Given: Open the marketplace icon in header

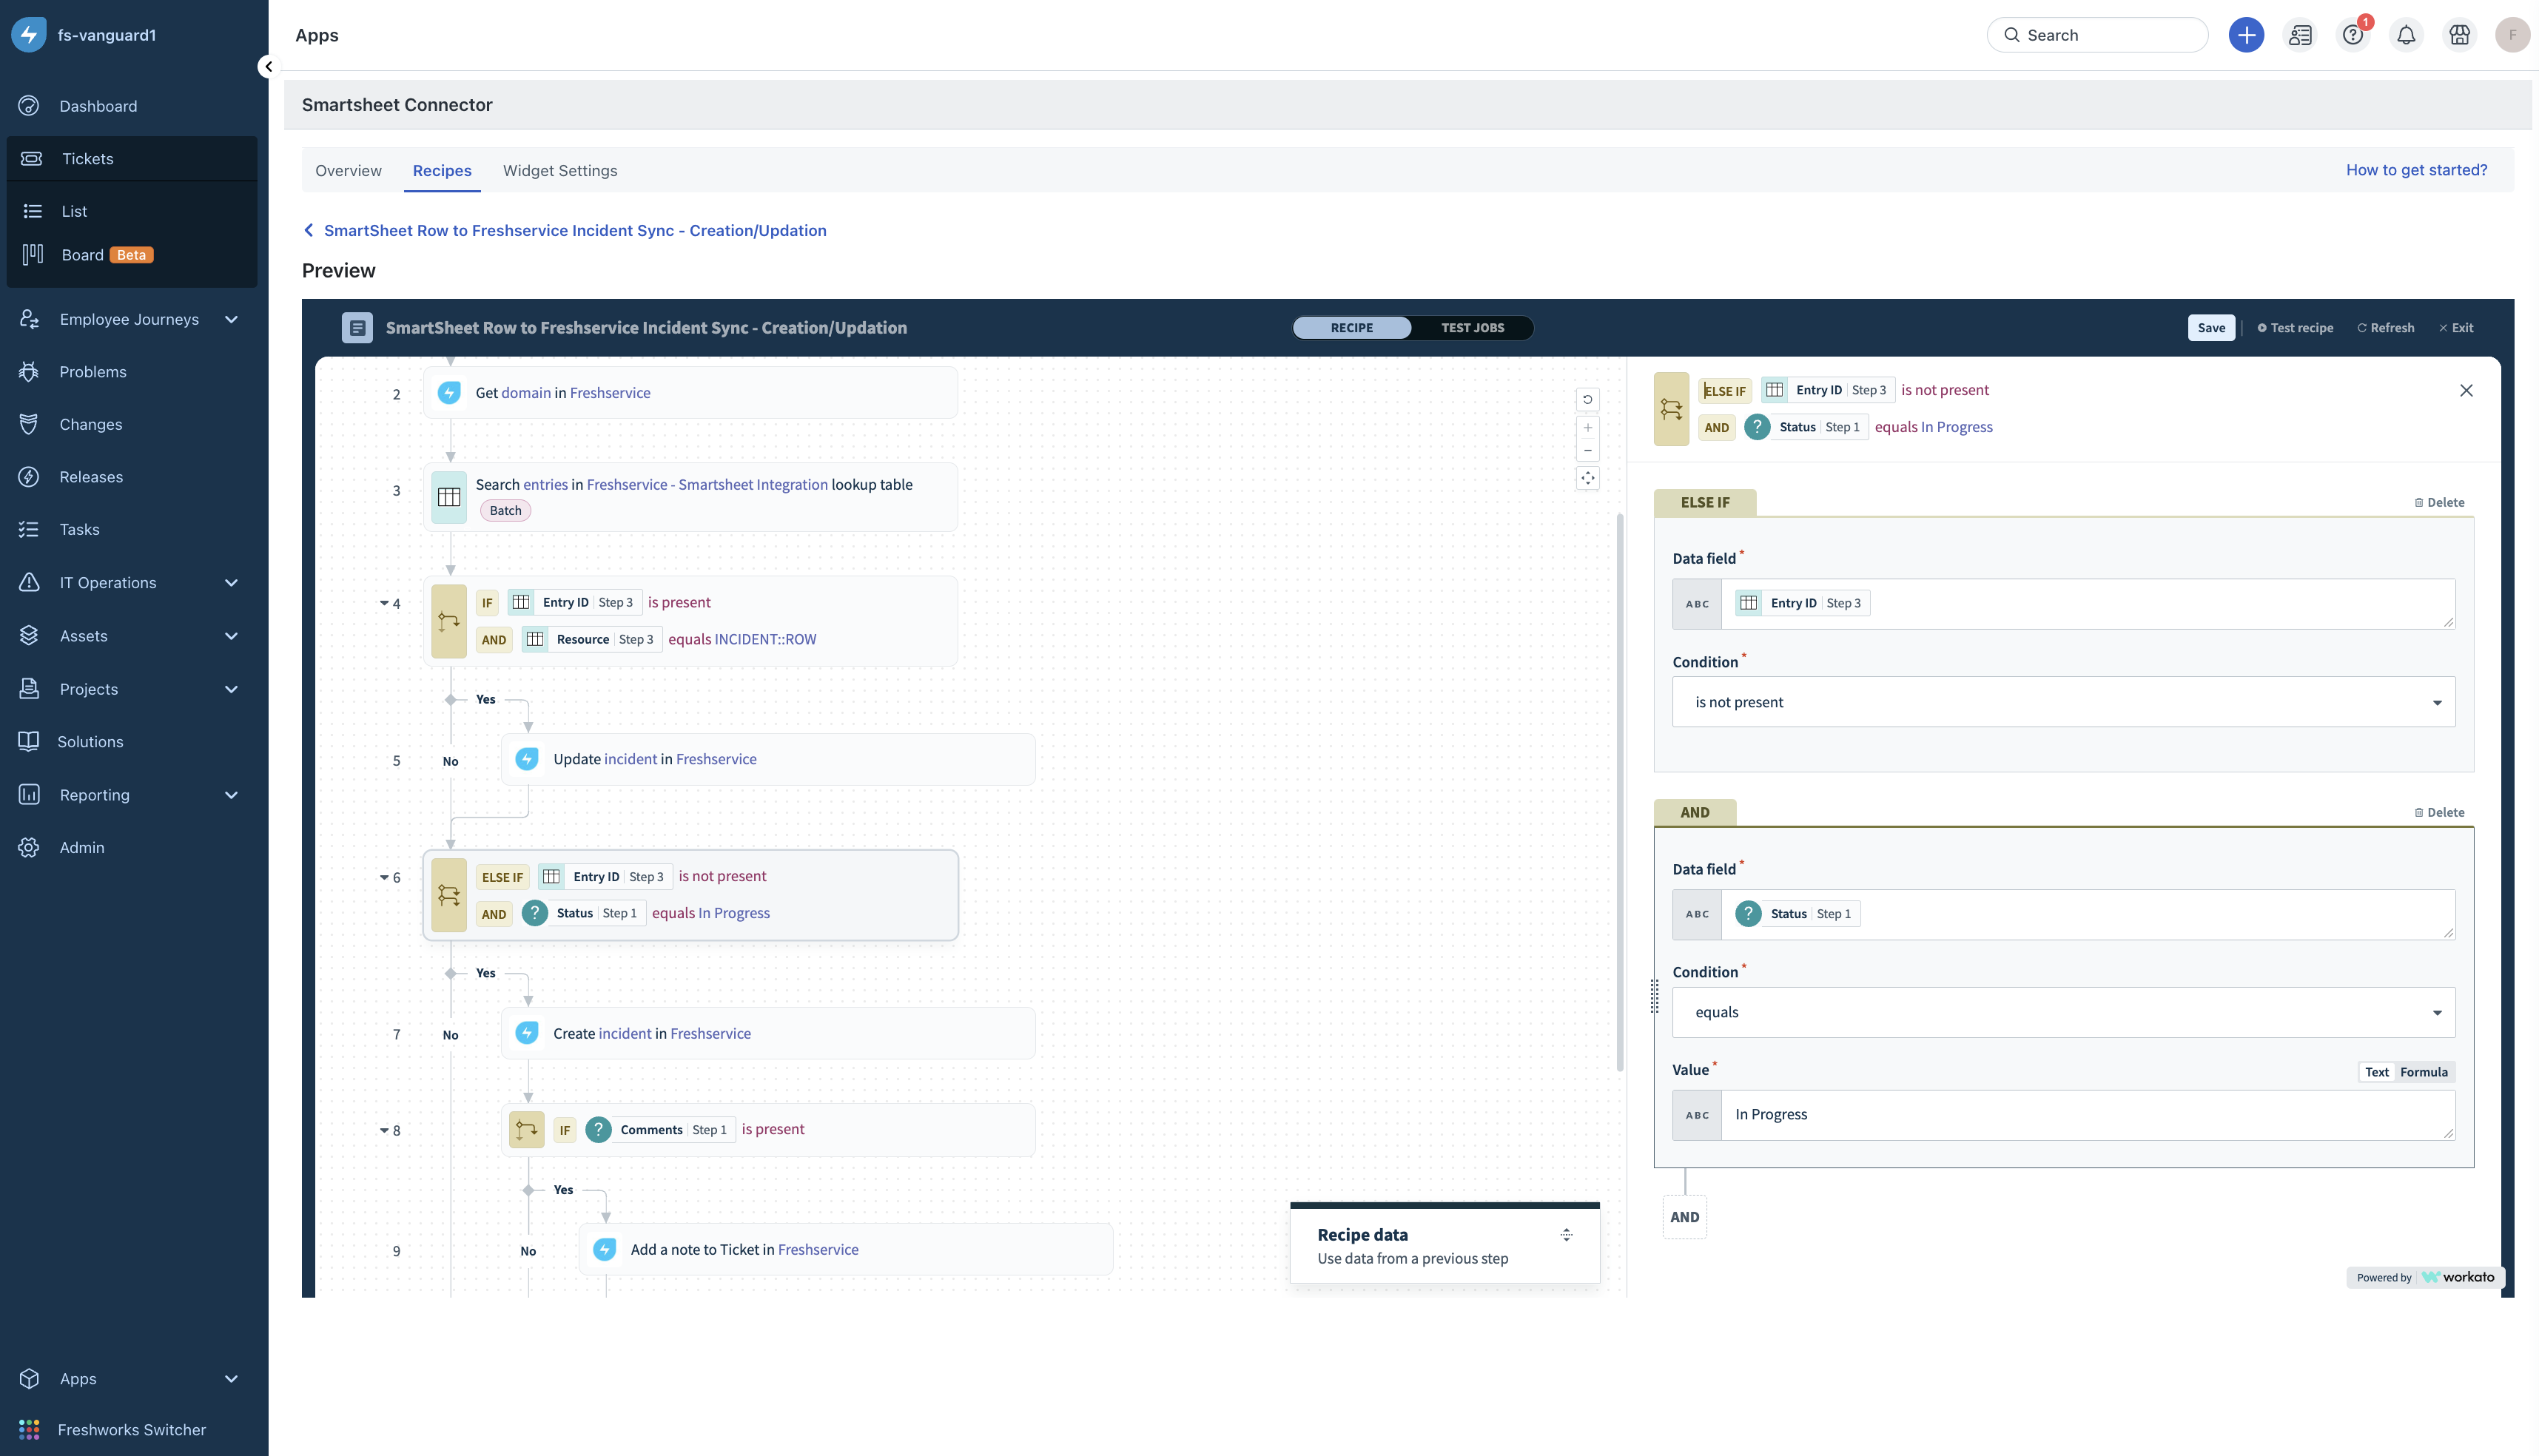Looking at the screenshot, I should click(x=2459, y=35).
